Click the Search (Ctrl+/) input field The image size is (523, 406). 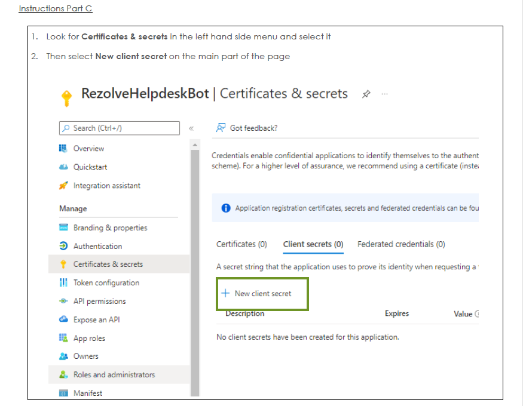(x=120, y=128)
